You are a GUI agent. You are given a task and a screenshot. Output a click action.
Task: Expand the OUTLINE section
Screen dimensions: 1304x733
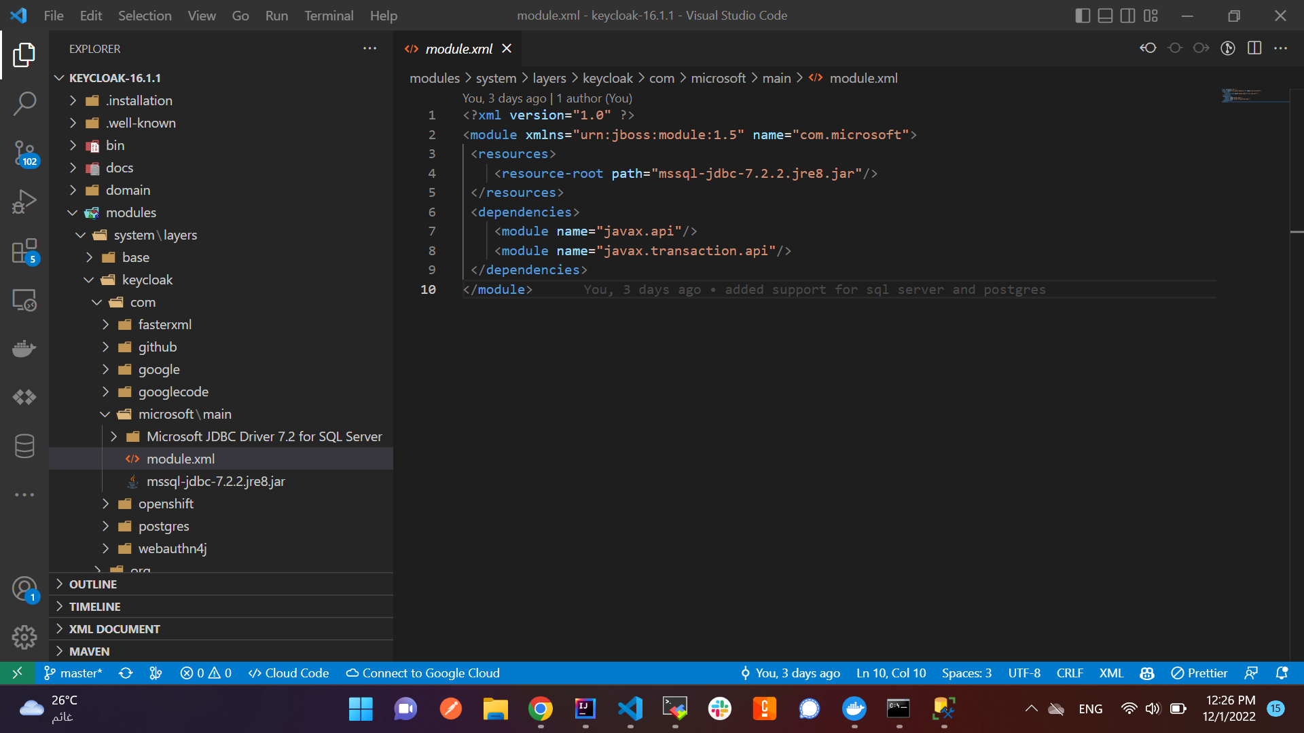(x=93, y=584)
